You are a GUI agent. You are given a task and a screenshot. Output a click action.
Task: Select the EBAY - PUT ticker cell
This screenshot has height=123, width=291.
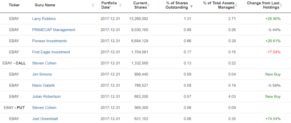[x=14, y=108]
